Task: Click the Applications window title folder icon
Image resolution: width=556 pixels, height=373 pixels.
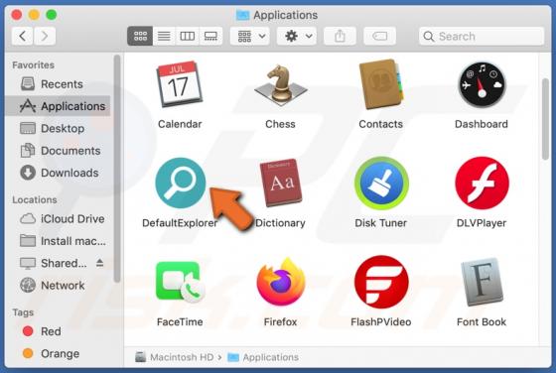Action: coord(243,15)
